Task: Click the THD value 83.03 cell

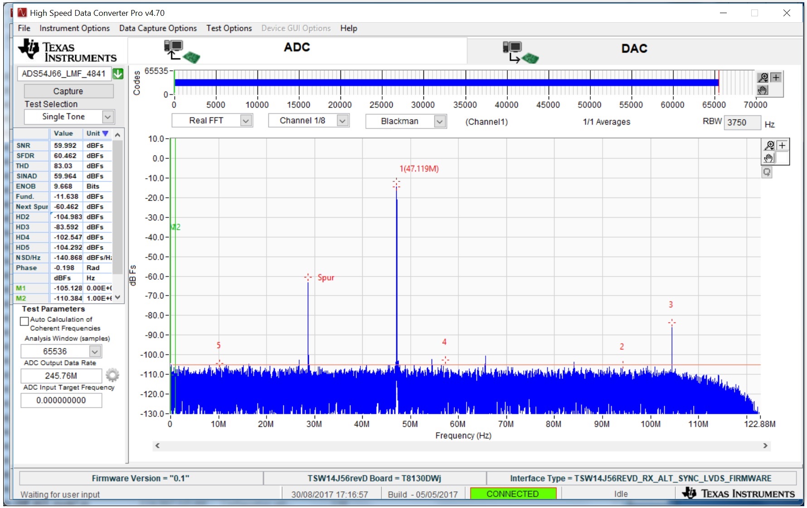Action: pyautogui.click(x=66, y=166)
